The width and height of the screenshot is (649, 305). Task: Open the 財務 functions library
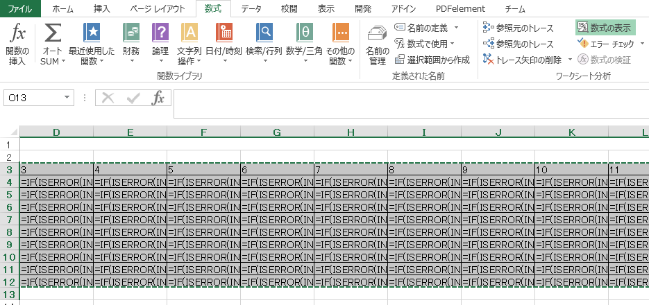tap(131, 44)
